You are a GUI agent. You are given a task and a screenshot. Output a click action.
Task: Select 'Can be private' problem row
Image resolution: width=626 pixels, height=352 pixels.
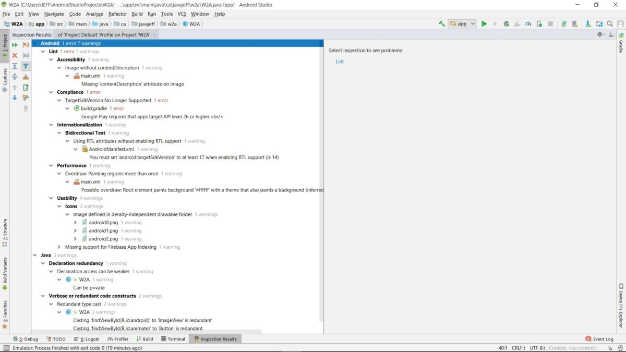click(x=89, y=288)
